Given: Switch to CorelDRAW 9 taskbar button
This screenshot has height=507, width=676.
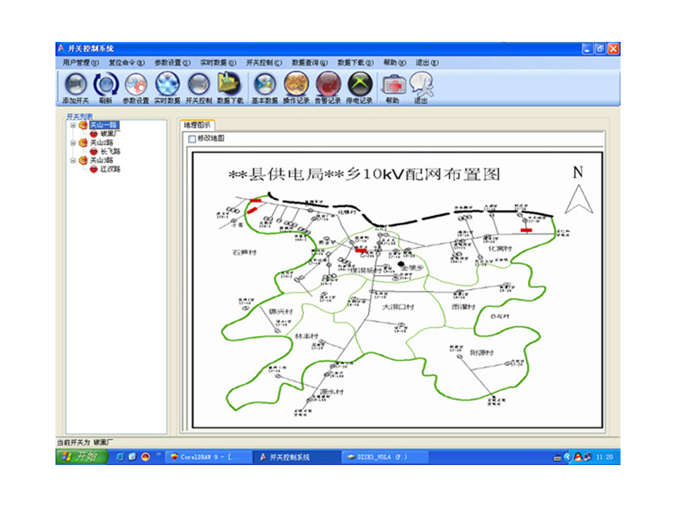Looking at the screenshot, I should pos(209,457).
